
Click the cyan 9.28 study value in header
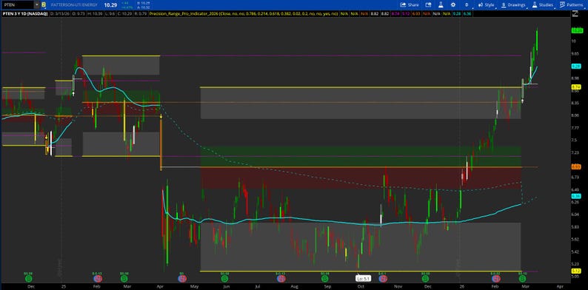[x=456, y=13]
